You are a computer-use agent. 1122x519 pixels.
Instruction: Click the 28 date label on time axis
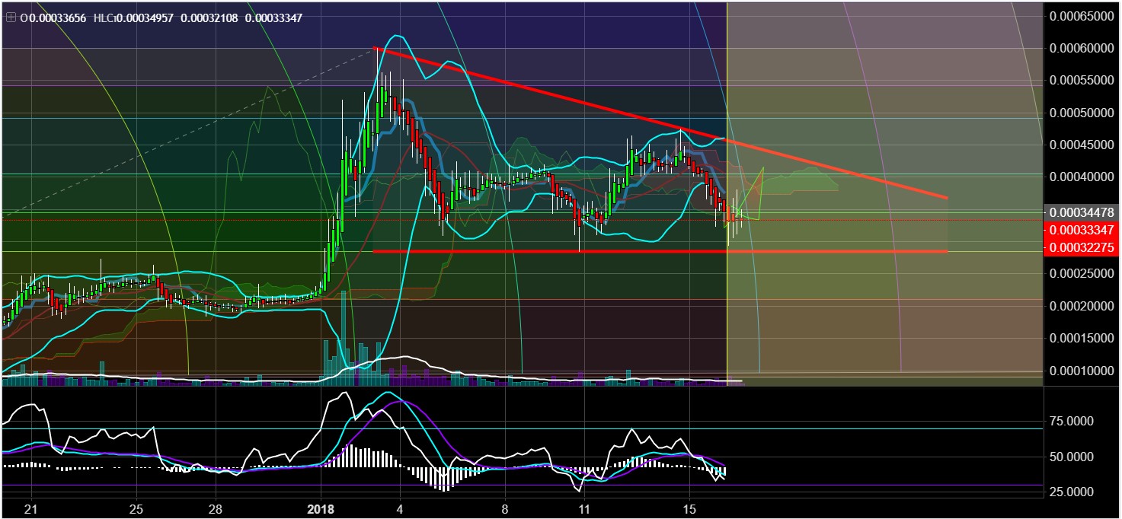pyautogui.click(x=216, y=509)
